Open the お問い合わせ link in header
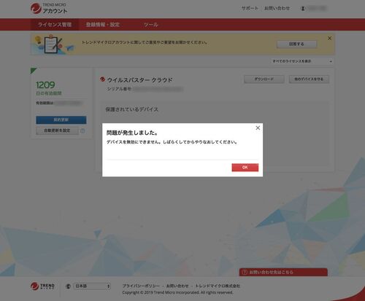The image size is (365, 301). 277,8
